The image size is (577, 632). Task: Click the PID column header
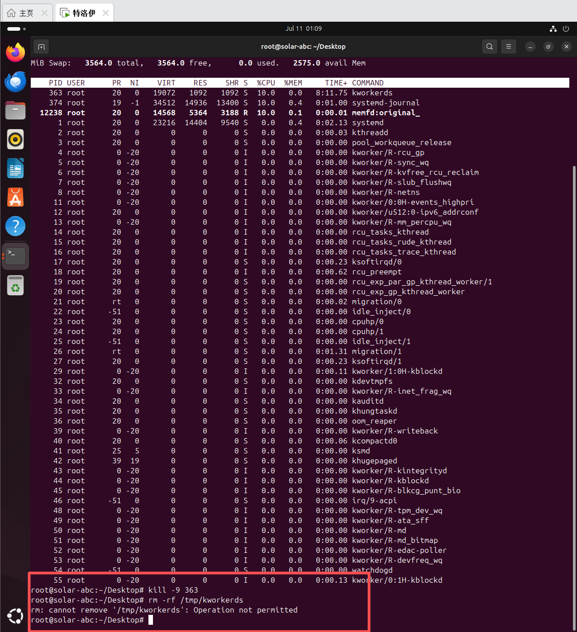(x=56, y=83)
